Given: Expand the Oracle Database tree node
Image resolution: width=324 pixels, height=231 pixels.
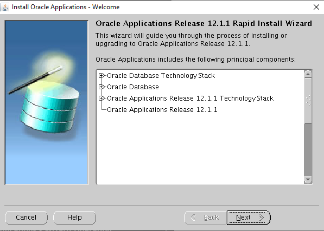Looking at the screenshot, I should point(101,87).
